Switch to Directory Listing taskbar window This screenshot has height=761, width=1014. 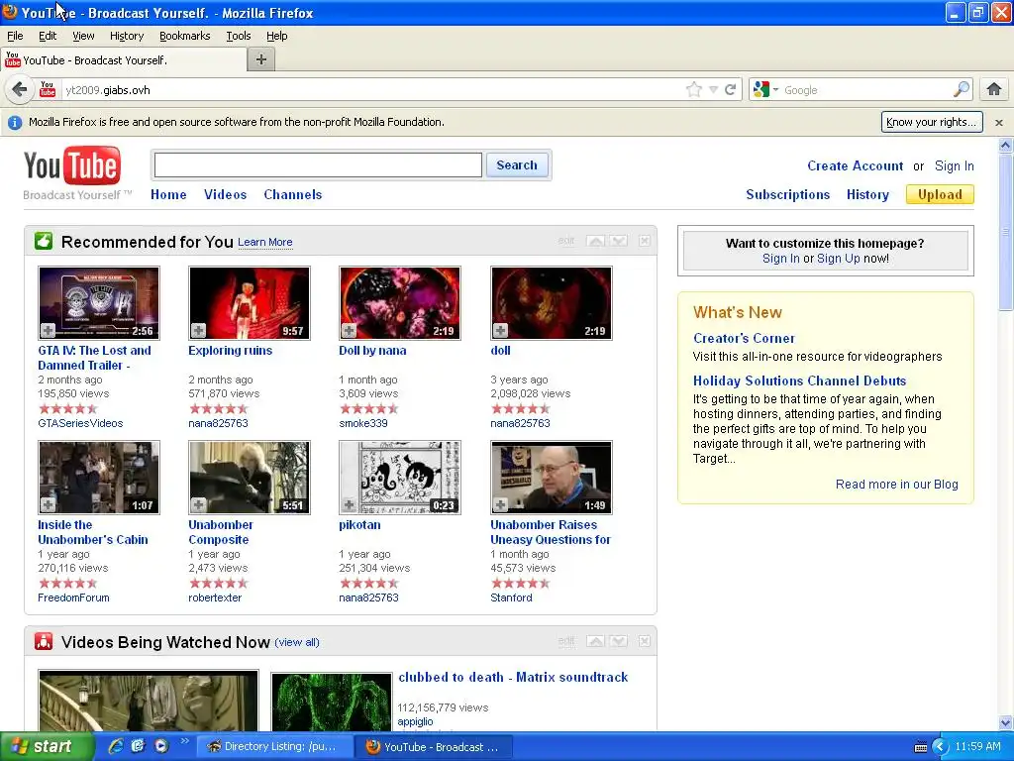(274, 747)
